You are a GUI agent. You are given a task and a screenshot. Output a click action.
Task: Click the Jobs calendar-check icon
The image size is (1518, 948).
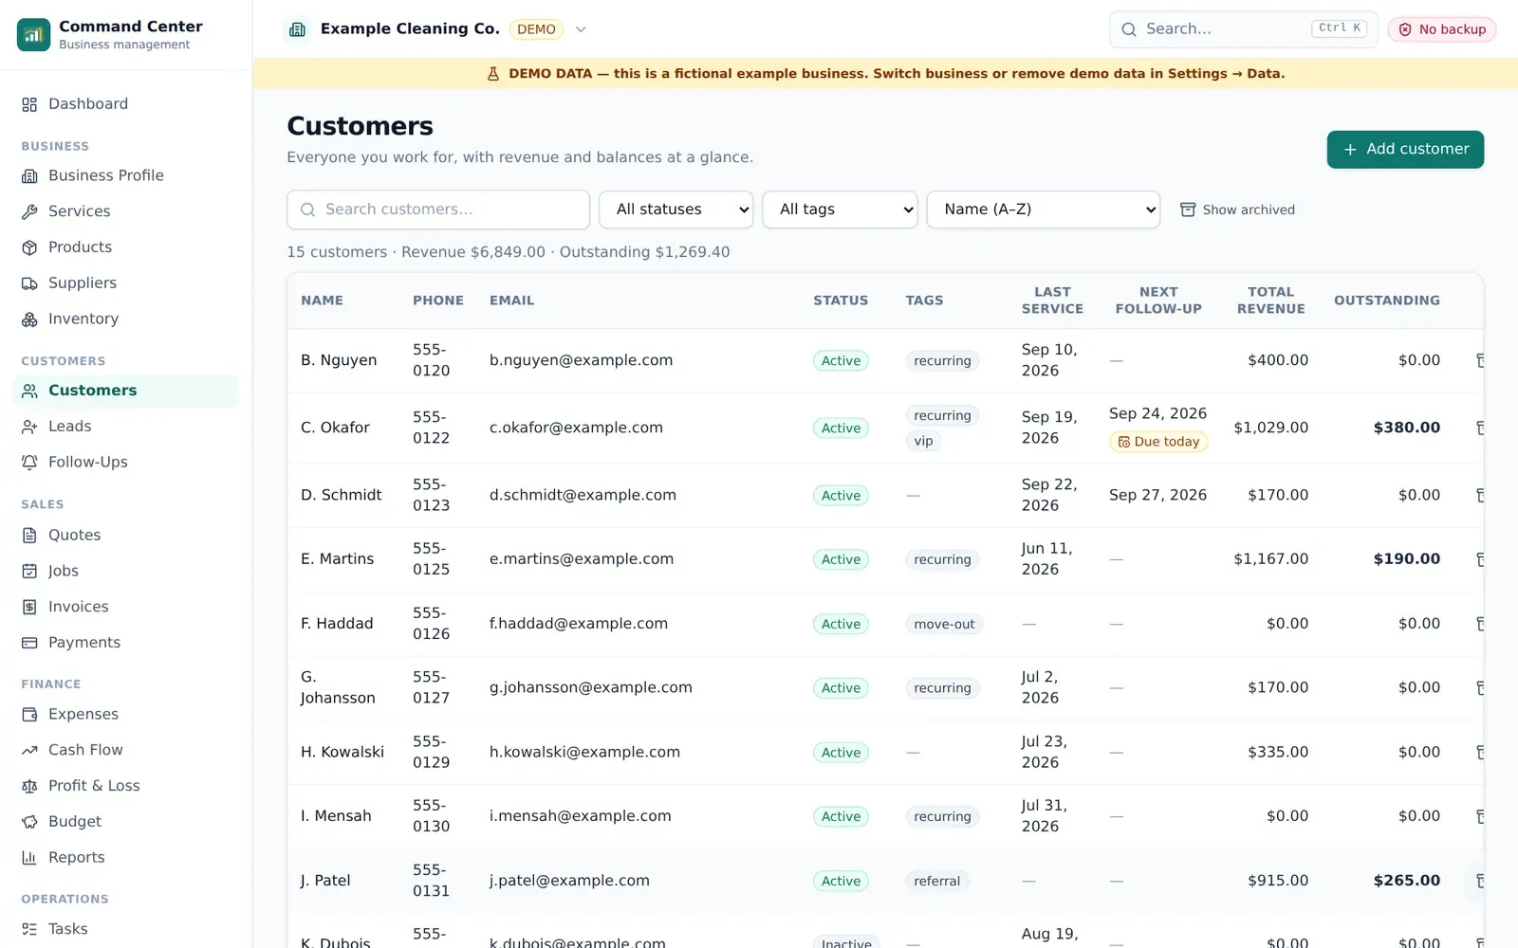point(29,572)
